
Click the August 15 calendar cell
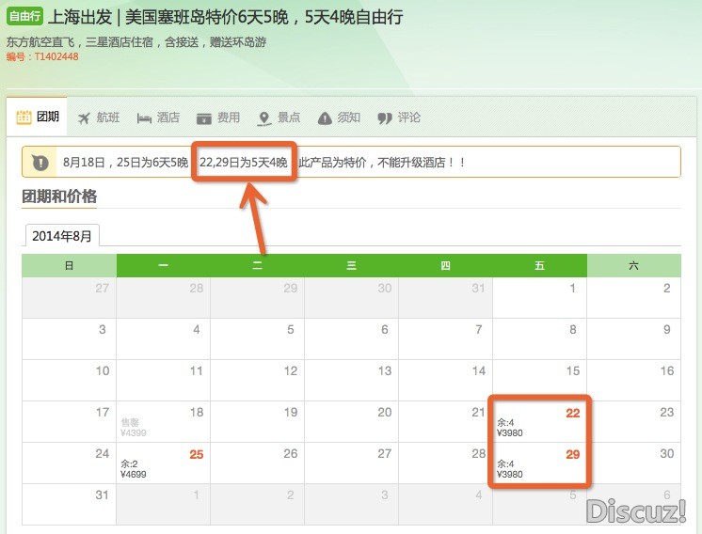pos(539,380)
